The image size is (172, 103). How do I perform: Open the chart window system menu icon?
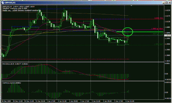pos(3,2)
